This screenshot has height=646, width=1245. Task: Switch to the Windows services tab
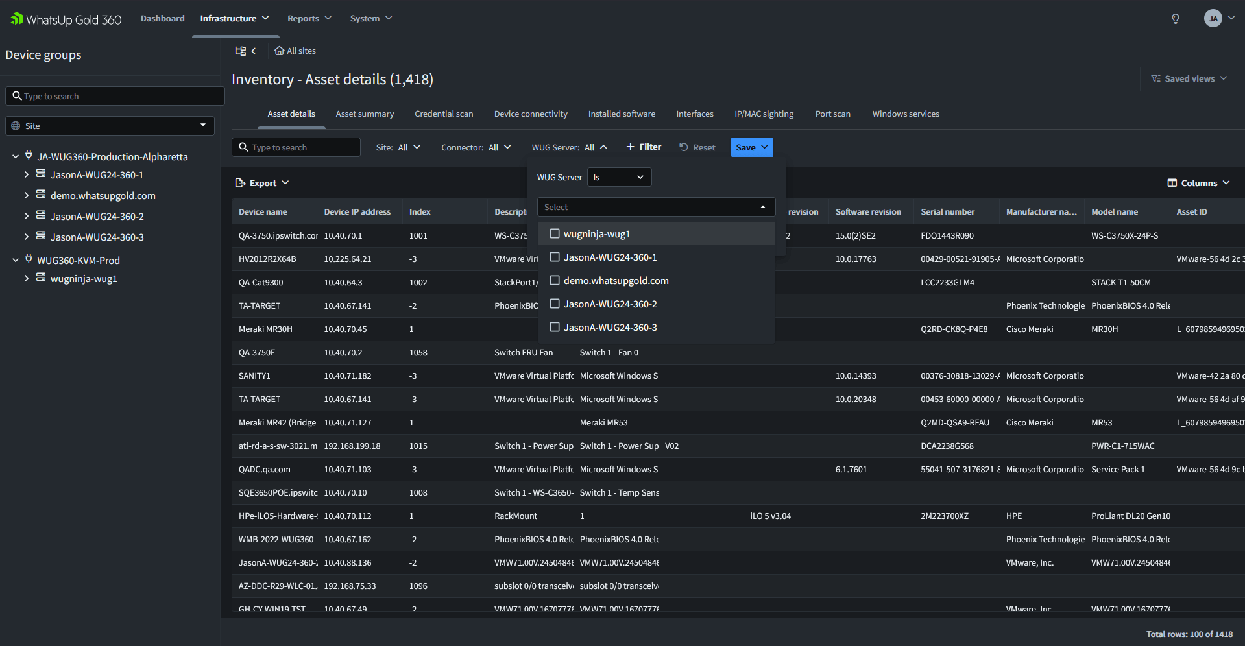(906, 114)
